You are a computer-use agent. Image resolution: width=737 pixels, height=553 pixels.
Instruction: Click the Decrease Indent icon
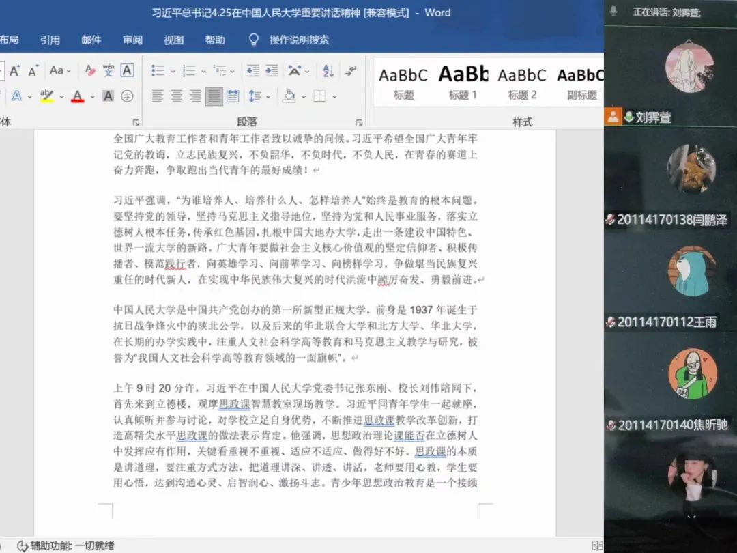pos(252,70)
